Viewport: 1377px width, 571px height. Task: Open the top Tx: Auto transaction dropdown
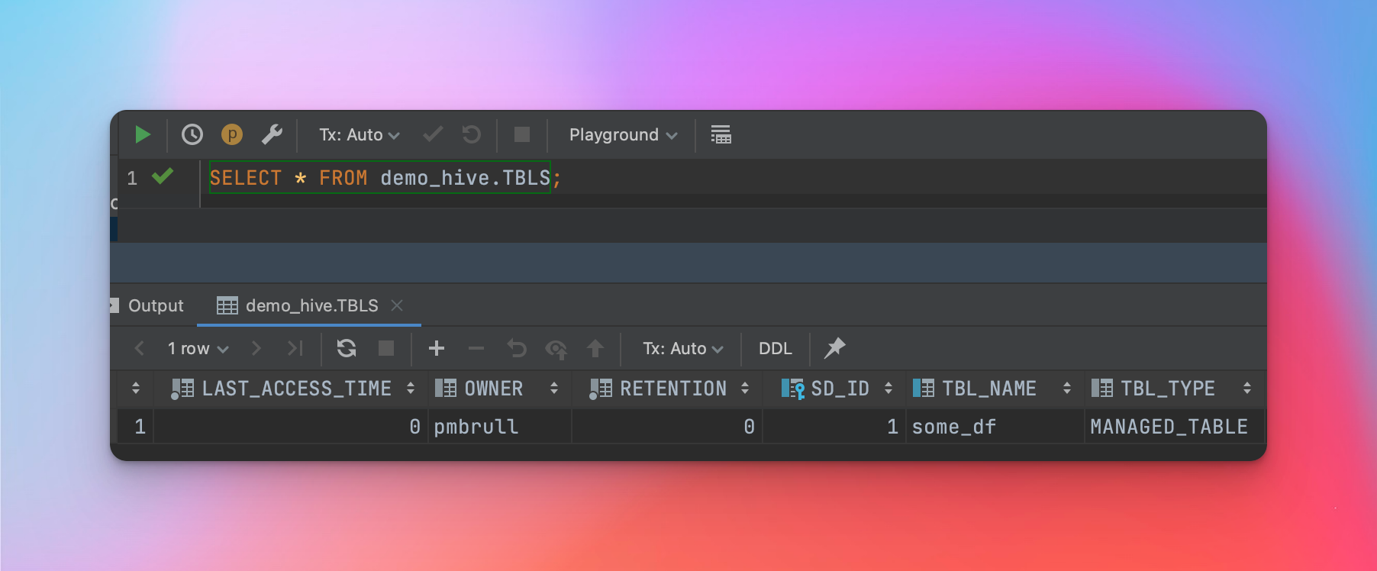(359, 135)
